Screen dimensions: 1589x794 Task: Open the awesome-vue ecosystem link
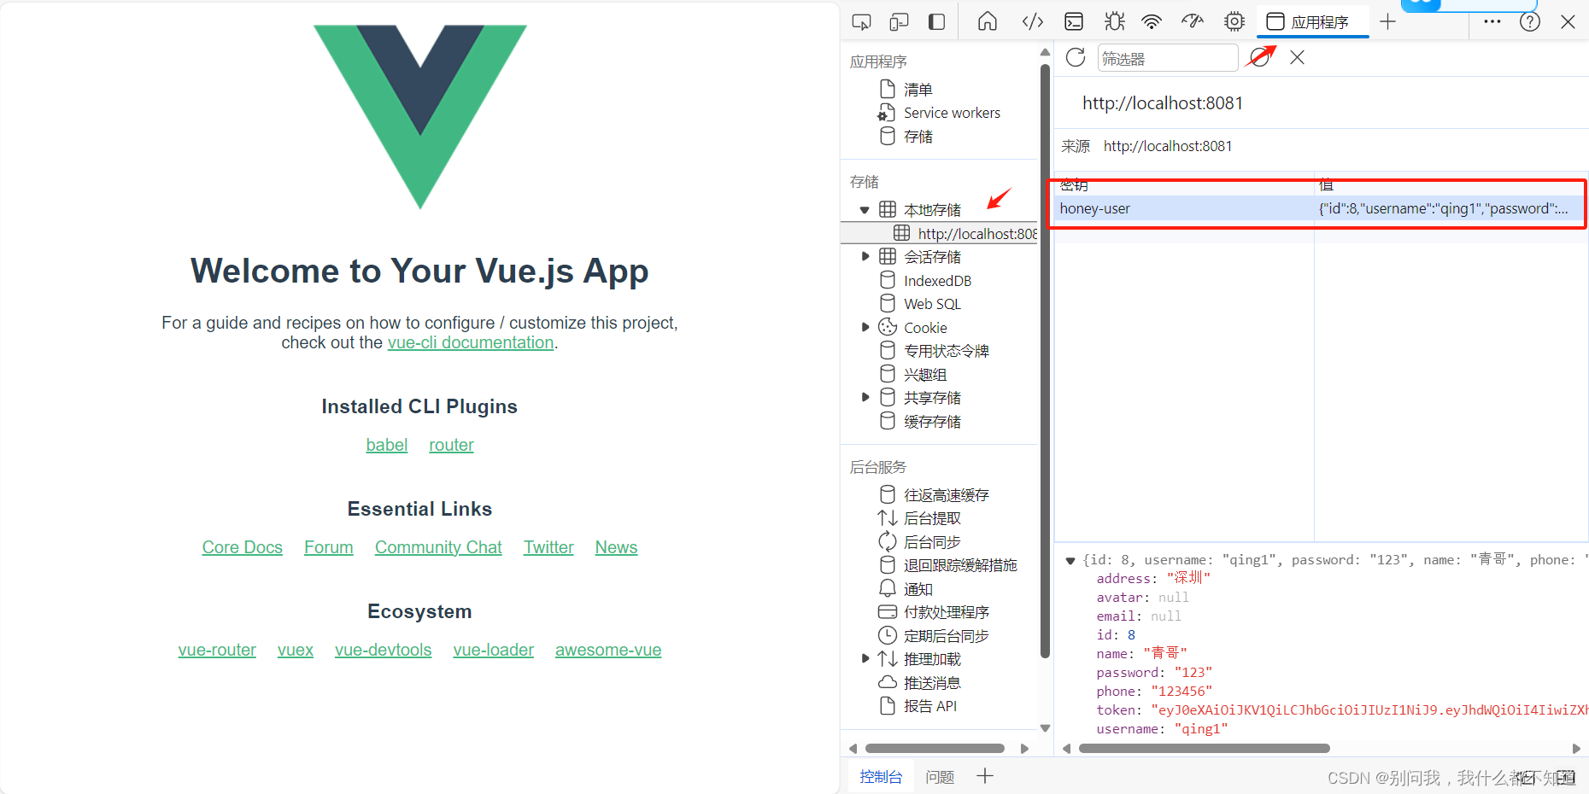click(608, 650)
